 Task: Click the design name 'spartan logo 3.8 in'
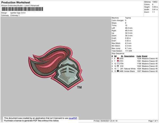click(18, 13)
